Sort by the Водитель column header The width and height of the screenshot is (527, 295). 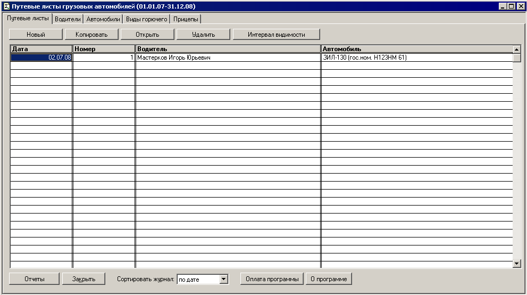[228, 49]
